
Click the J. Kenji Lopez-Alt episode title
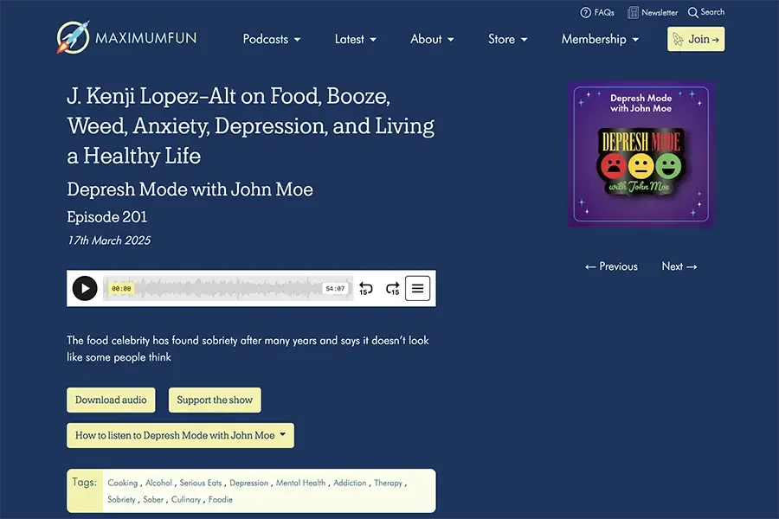[251, 125]
